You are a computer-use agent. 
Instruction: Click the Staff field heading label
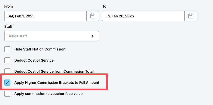point(8,27)
